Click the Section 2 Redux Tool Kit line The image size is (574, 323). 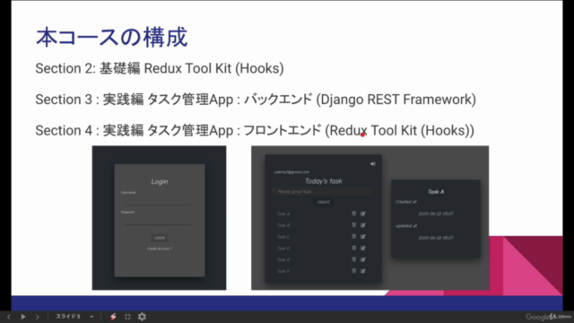160,68
